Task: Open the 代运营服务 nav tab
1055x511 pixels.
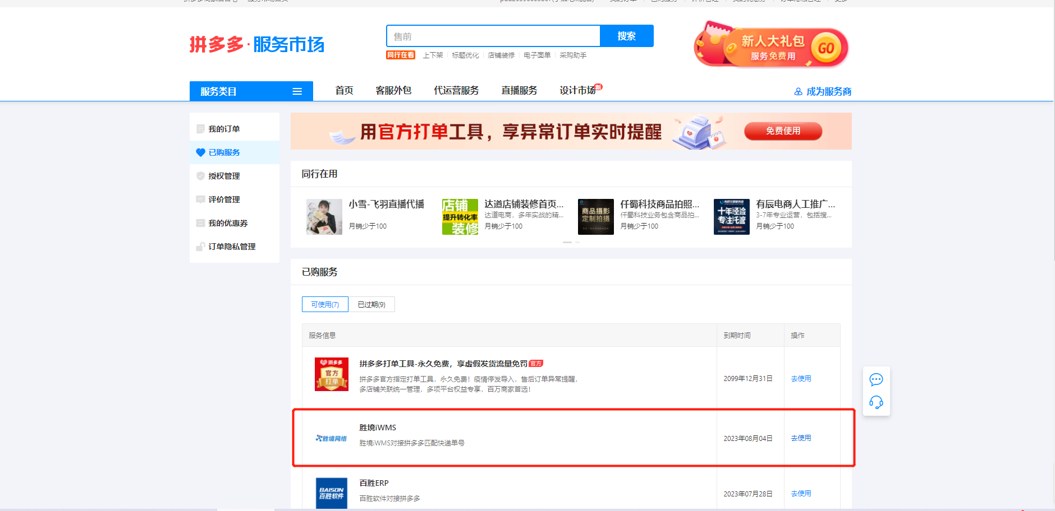Action: coord(456,90)
